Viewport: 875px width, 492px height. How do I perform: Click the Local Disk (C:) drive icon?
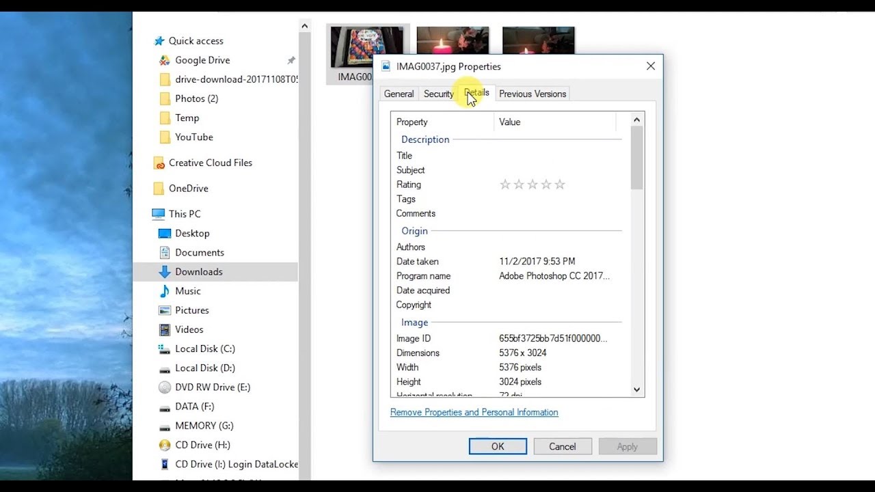point(165,348)
